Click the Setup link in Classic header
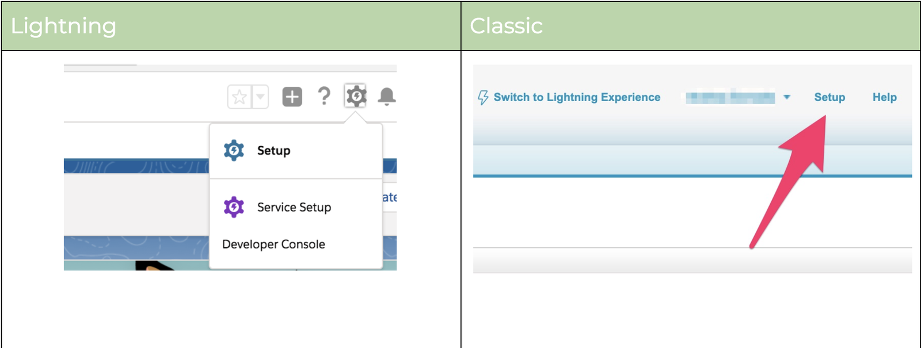The width and height of the screenshot is (921, 348). [829, 97]
